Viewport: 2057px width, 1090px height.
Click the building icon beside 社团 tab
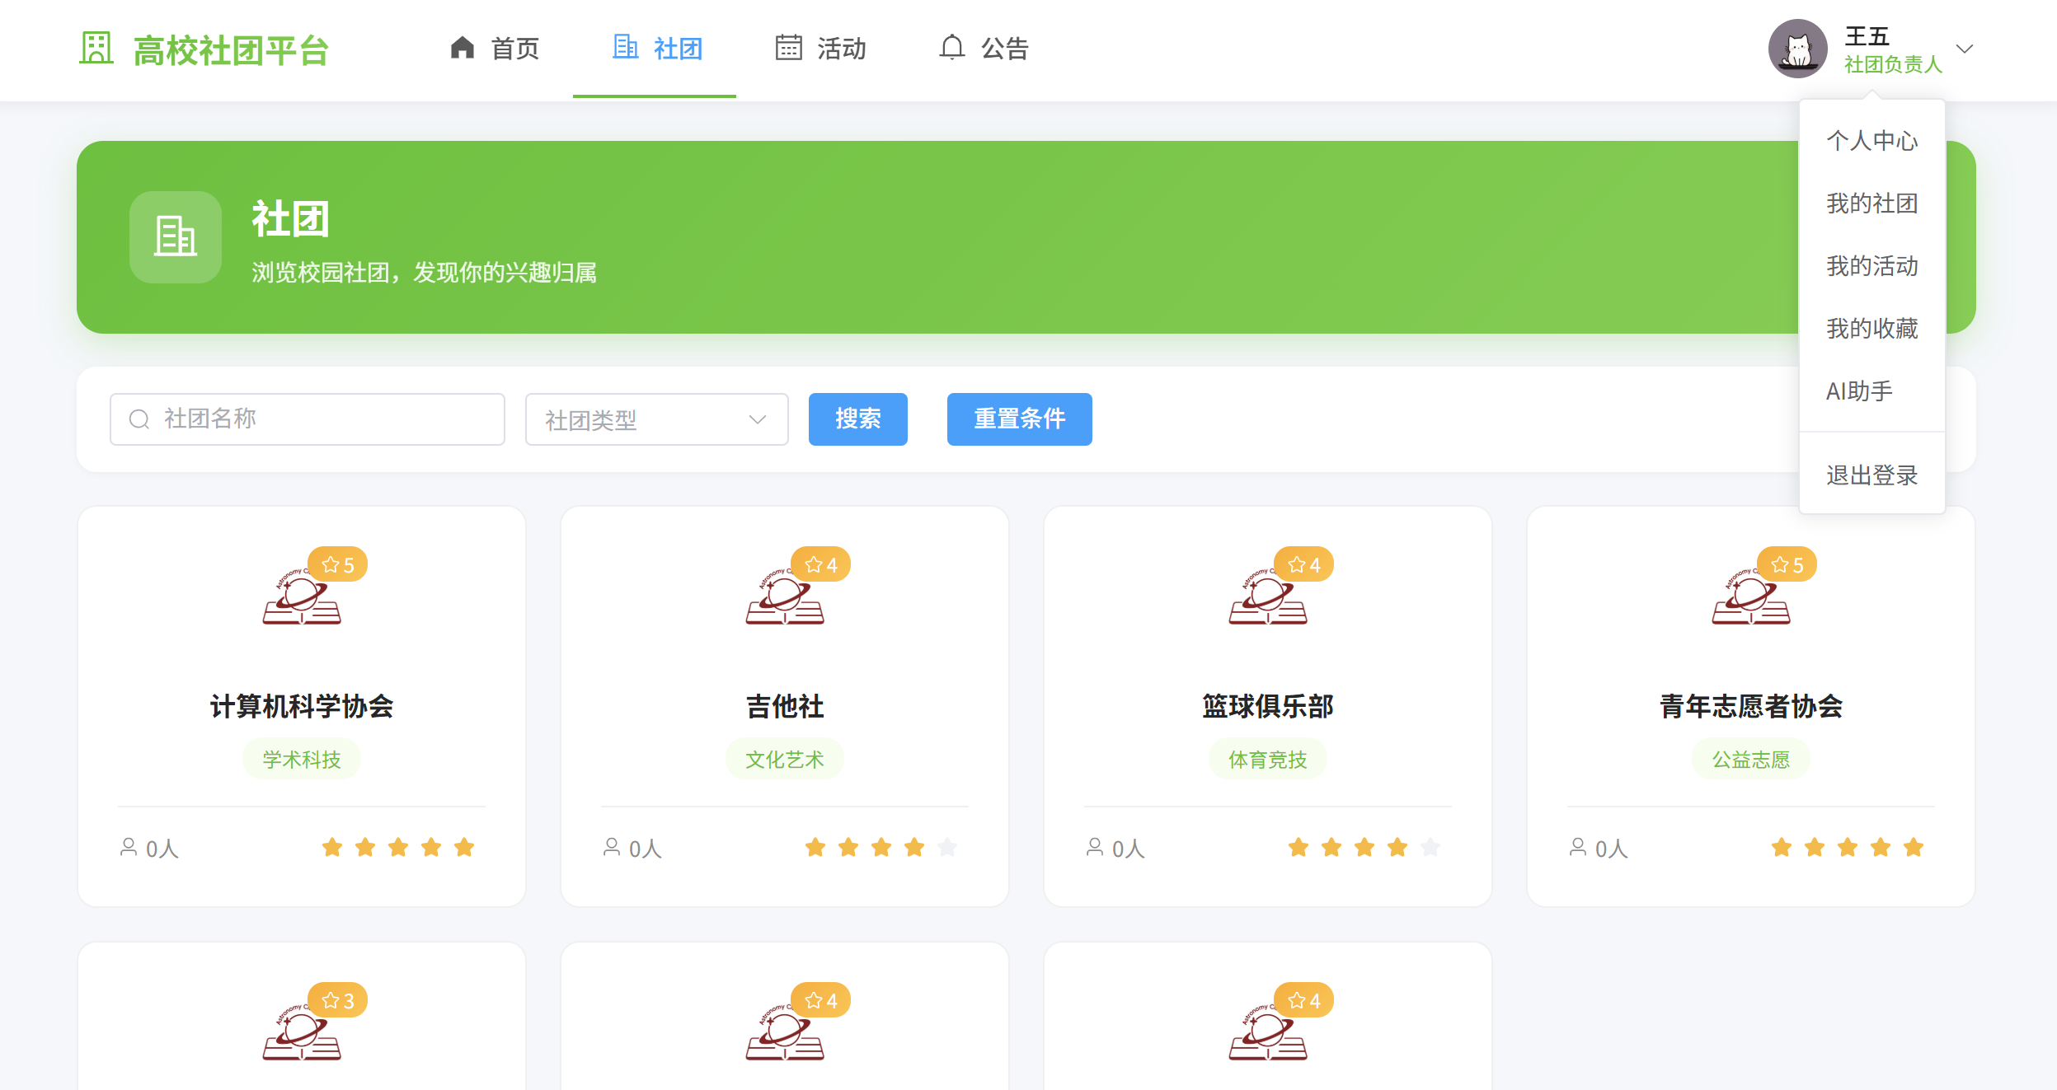point(626,47)
